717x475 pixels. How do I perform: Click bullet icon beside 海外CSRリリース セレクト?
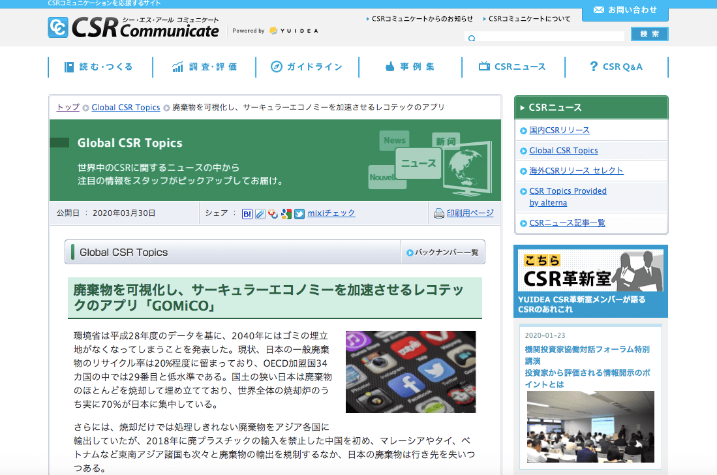tap(524, 171)
